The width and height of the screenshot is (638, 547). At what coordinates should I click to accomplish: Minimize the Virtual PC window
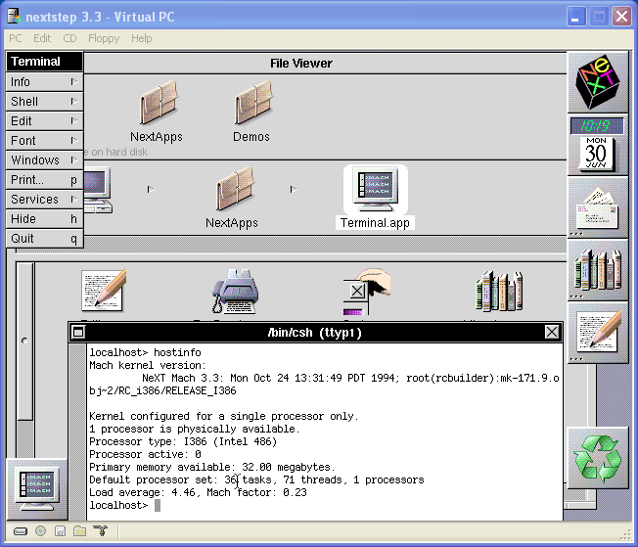pyautogui.click(x=576, y=17)
